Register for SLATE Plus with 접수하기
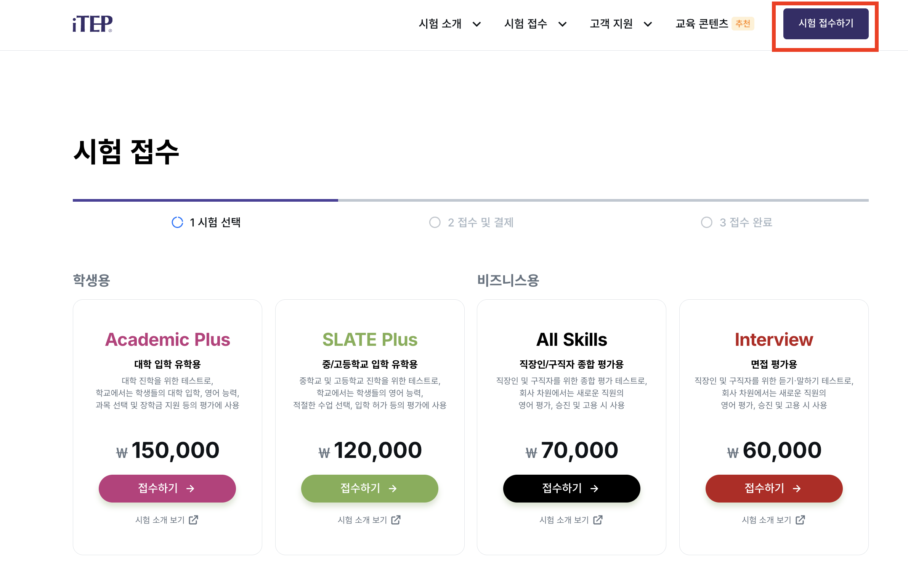This screenshot has height=562, width=908. 370,488
